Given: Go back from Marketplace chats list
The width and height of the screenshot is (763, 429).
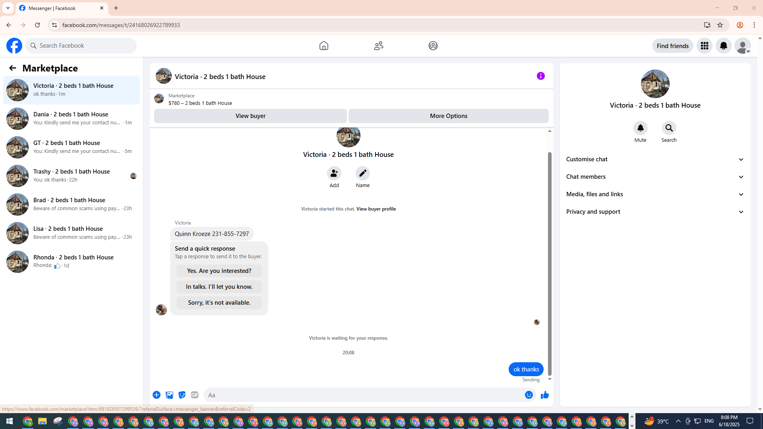Looking at the screenshot, I should (13, 68).
